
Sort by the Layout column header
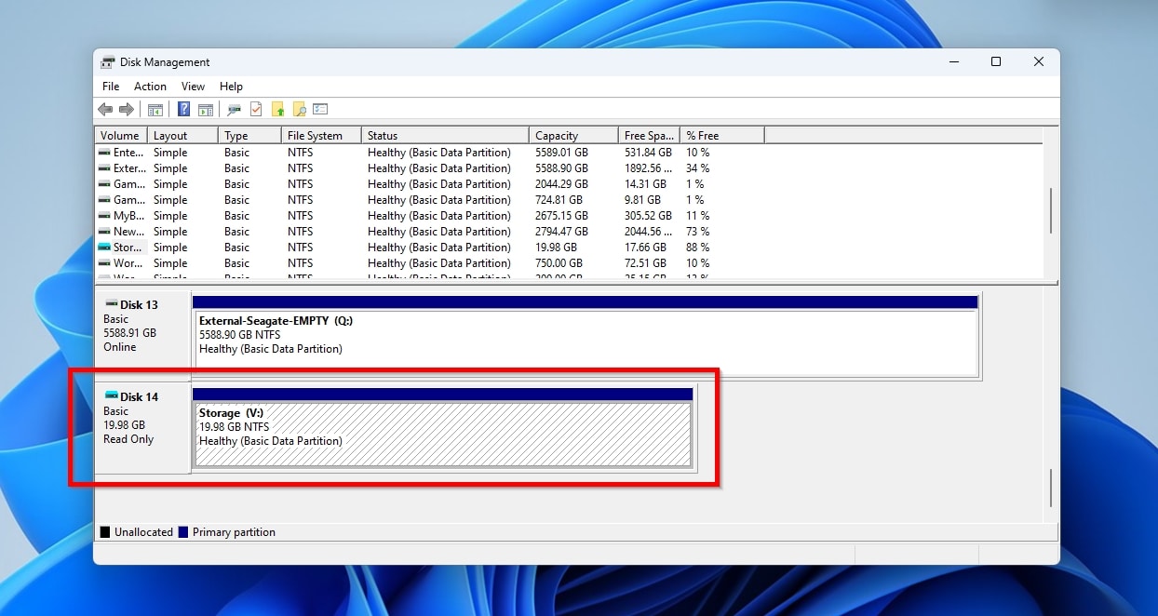click(182, 136)
